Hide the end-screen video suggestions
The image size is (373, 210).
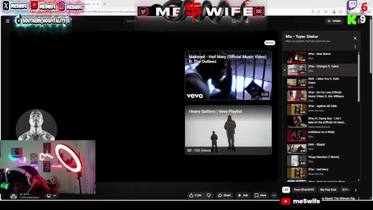[270, 43]
